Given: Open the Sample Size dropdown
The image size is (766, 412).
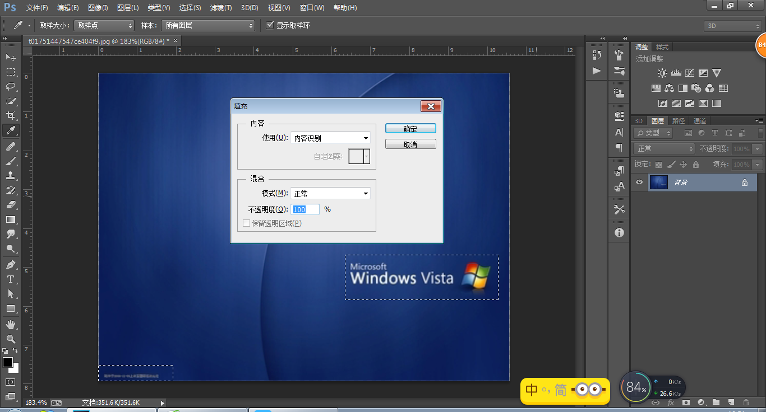Looking at the screenshot, I should pyautogui.click(x=104, y=25).
